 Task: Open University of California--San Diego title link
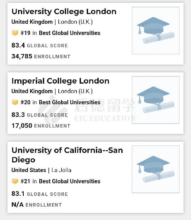[67, 155]
